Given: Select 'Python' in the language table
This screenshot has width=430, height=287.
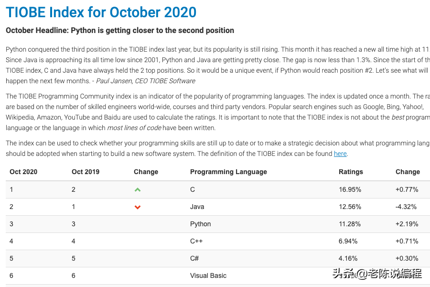Looking at the screenshot, I should click(x=200, y=224).
